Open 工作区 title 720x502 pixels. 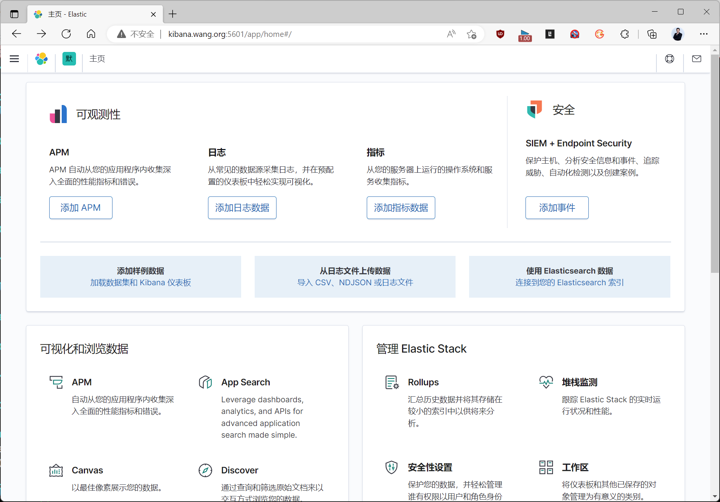[x=575, y=467]
